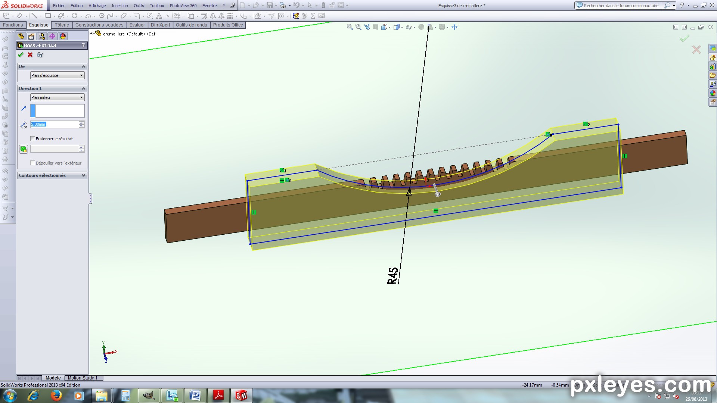Click the Section View icon
The height and width of the screenshot is (403, 717).
376,27
